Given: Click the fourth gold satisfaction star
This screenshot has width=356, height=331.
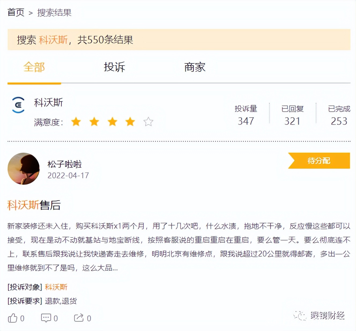Looking at the screenshot, I should pos(130,122).
